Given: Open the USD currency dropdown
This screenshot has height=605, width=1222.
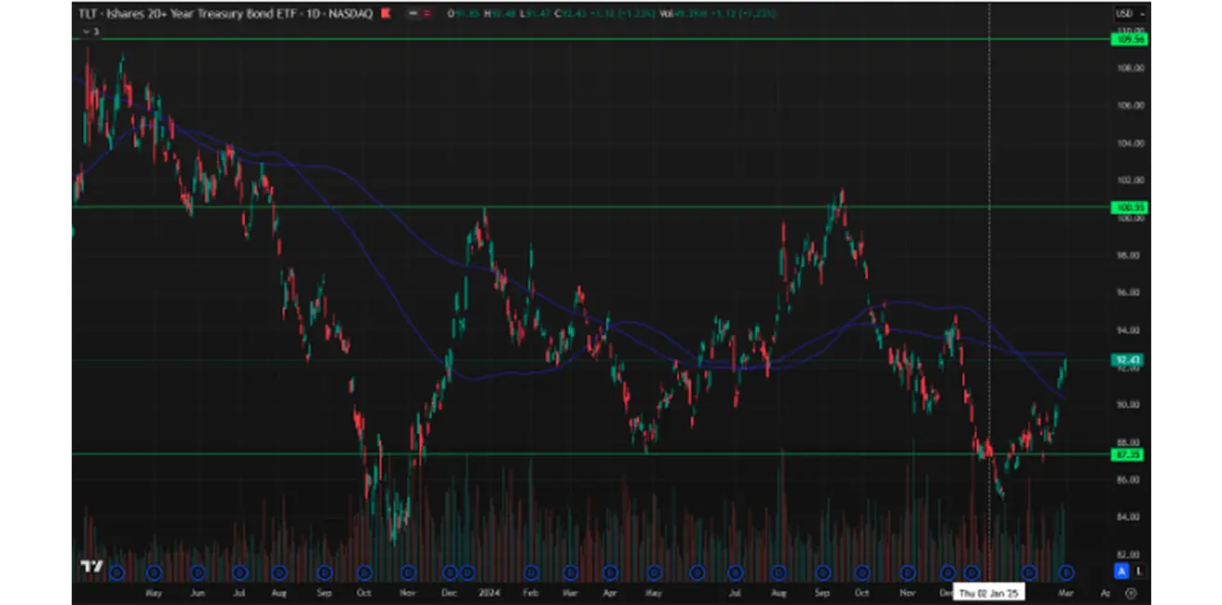Looking at the screenshot, I should coord(1128,14).
